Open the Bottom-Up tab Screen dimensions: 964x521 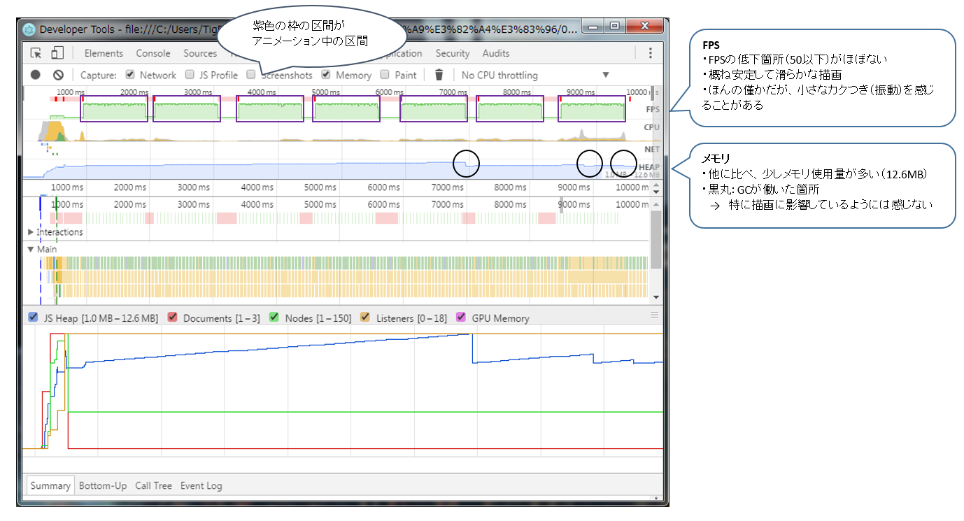point(103,485)
